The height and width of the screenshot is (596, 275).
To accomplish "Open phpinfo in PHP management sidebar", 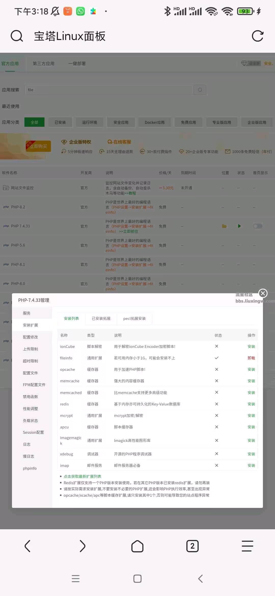I will [32, 468].
